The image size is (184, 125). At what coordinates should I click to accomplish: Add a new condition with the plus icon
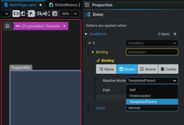(175, 34)
